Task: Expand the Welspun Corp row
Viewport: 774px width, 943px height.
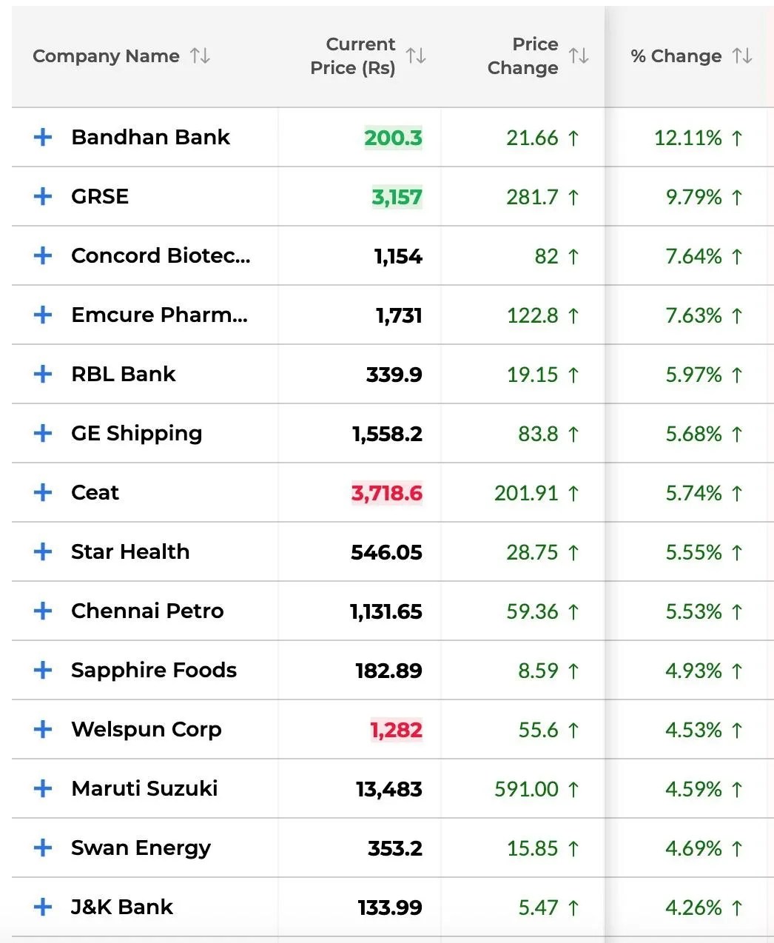Action: click(x=43, y=730)
